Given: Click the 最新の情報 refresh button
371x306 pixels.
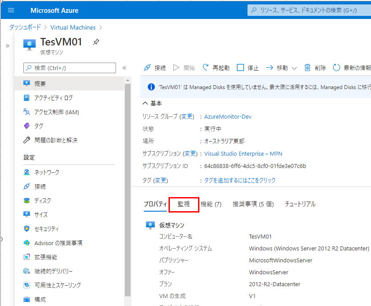Looking at the screenshot, I should tap(352, 68).
